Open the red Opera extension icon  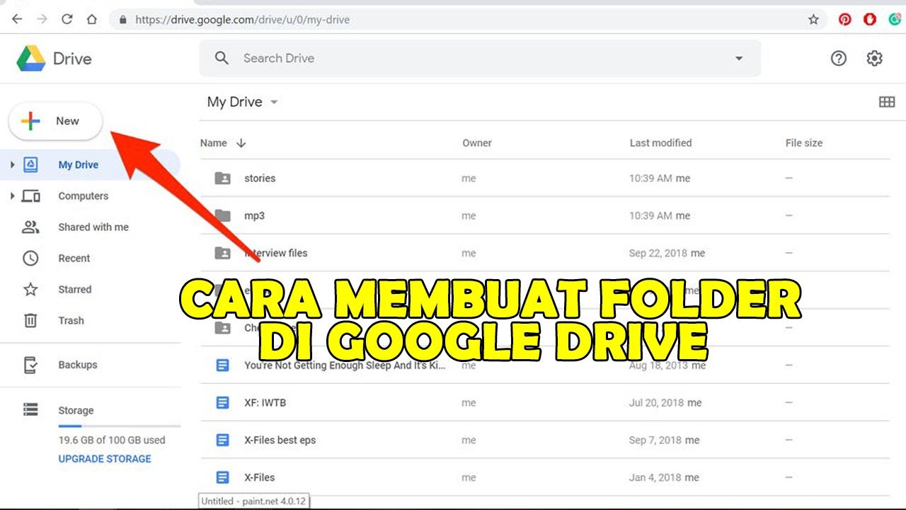pyautogui.click(x=870, y=20)
